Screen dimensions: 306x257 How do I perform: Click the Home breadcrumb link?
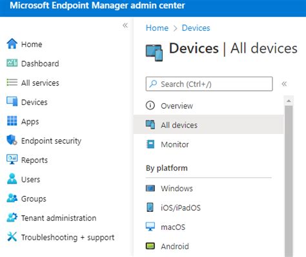pos(157,28)
